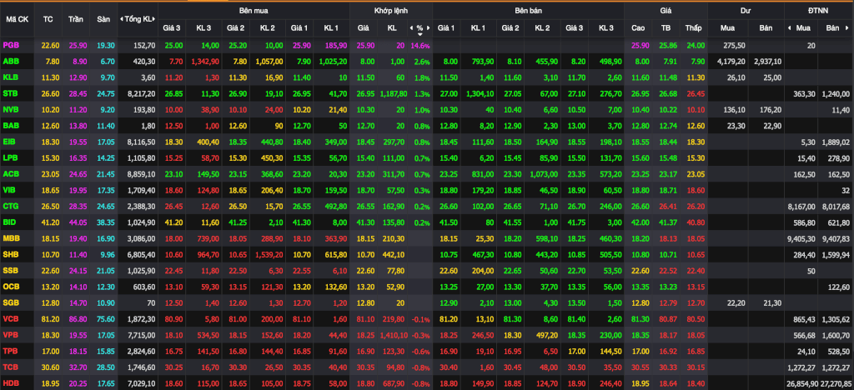Click left arrow before ĐTNN Mua header
The width and height of the screenshot is (854, 390).
pos(790,27)
